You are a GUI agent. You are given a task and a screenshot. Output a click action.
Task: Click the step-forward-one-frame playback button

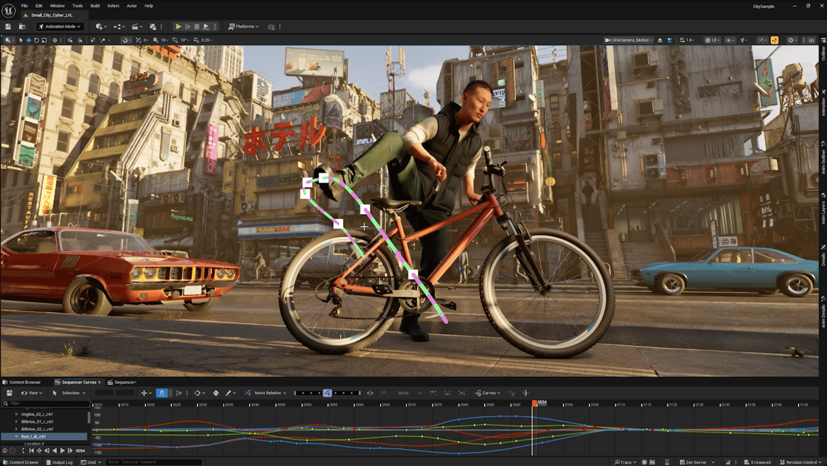pos(70,451)
